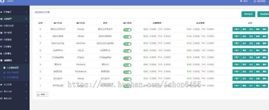Toggle the status switch for QQpay row
The width and height of the screenshot is (269, 110).
coord(127,58)
